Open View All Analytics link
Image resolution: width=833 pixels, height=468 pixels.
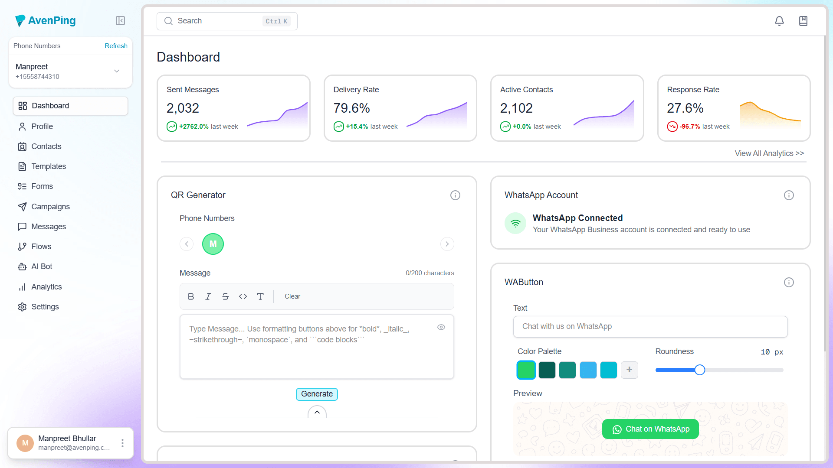[769, 153]
